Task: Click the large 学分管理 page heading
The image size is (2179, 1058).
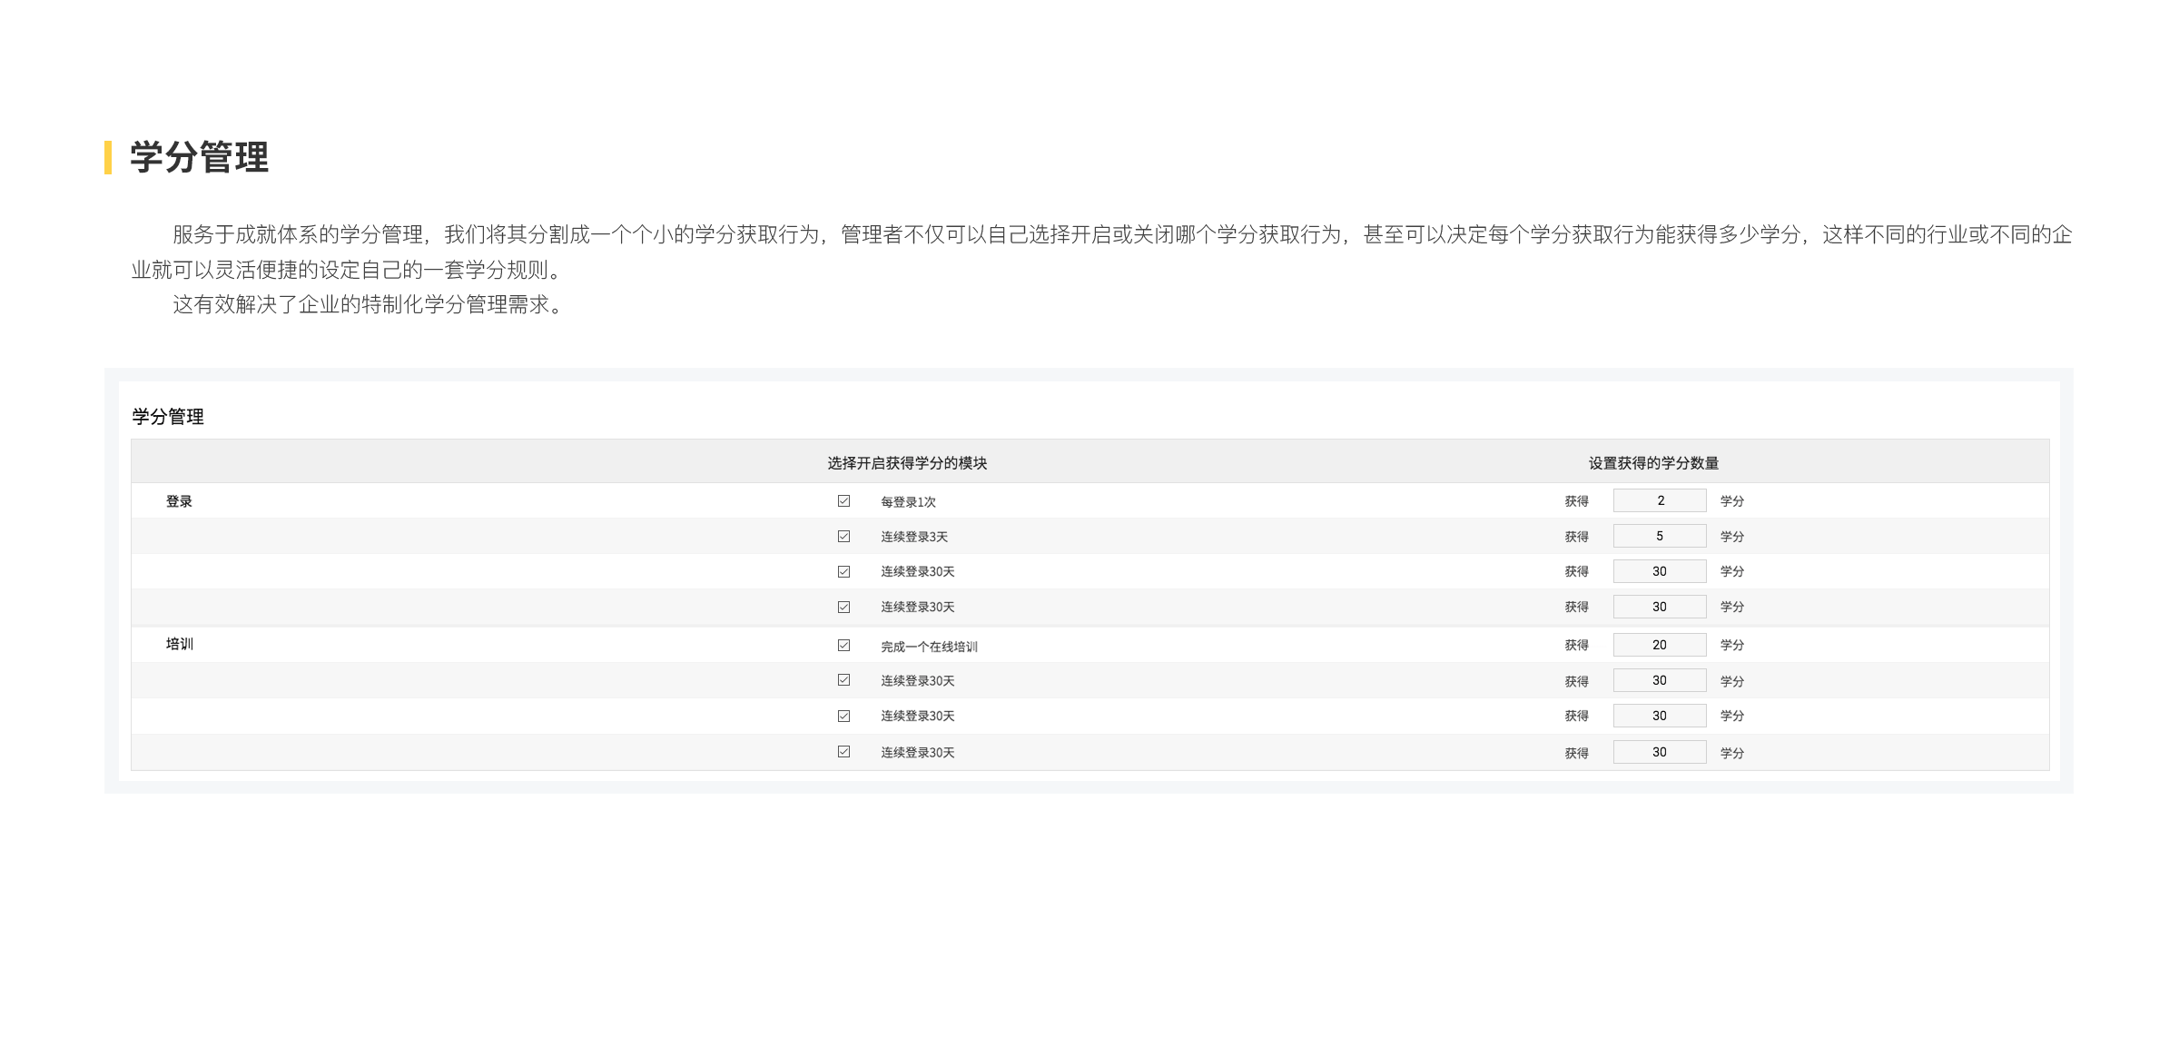Action: 200,157
